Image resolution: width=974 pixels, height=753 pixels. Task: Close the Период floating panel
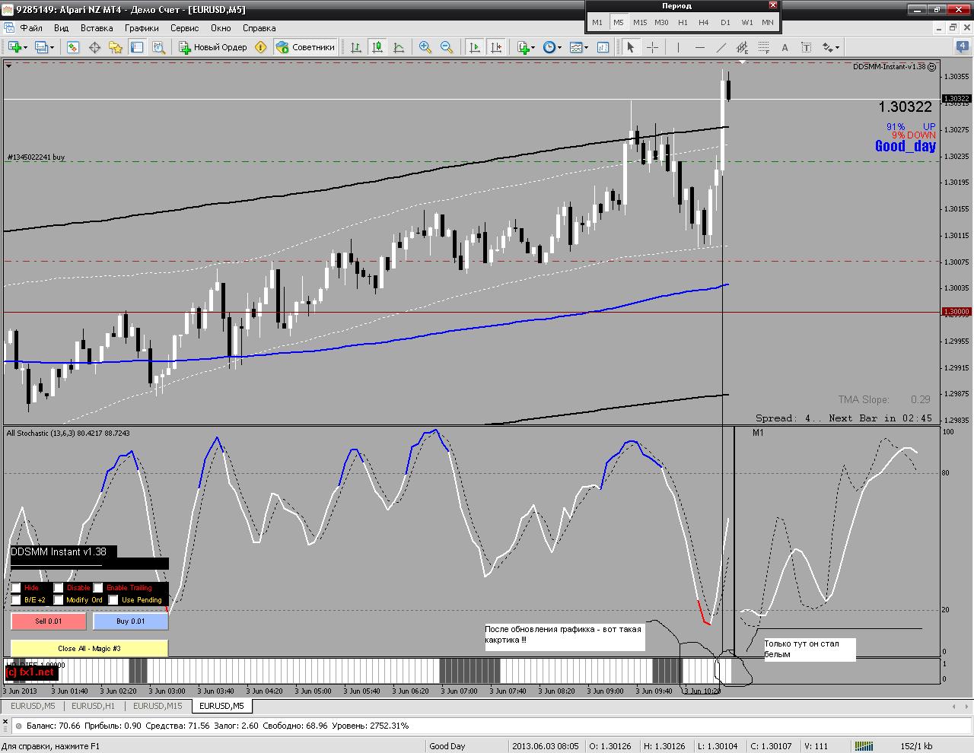pos(773,5)
